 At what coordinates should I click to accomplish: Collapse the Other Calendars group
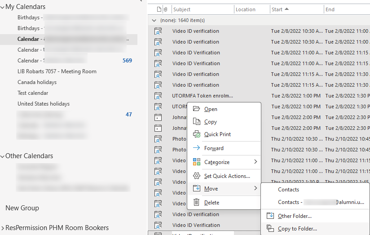pyautogui.click(x=3, y=156)
